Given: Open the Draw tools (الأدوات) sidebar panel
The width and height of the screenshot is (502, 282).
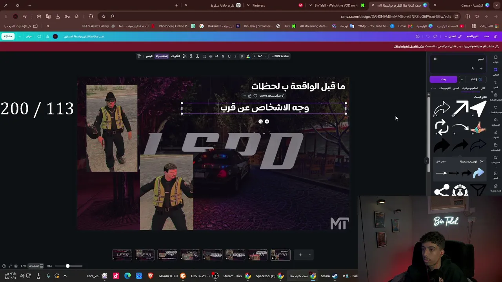Looking at the screenshot, I should (x=496, y=134).
